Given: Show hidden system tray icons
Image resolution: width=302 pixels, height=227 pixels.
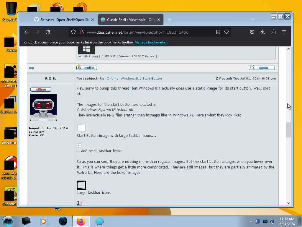Looking at the screenshot, I should click(251, 221).
